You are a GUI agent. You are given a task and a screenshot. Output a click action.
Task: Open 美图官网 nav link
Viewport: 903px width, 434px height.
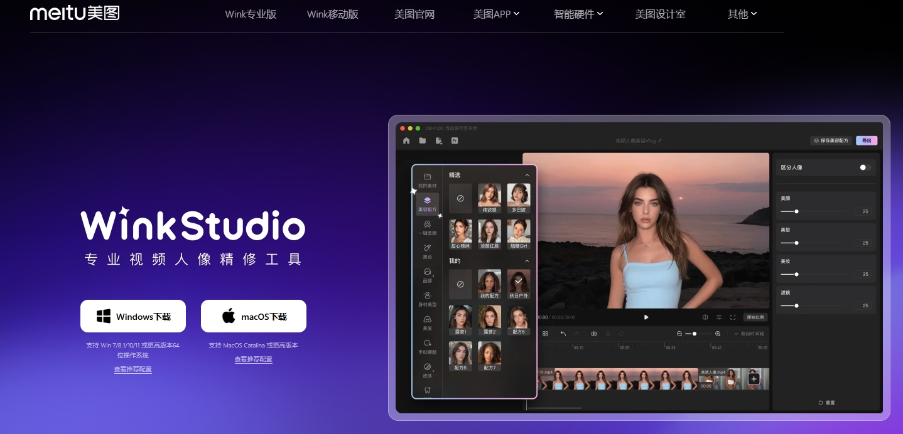[x=414, y=14]
